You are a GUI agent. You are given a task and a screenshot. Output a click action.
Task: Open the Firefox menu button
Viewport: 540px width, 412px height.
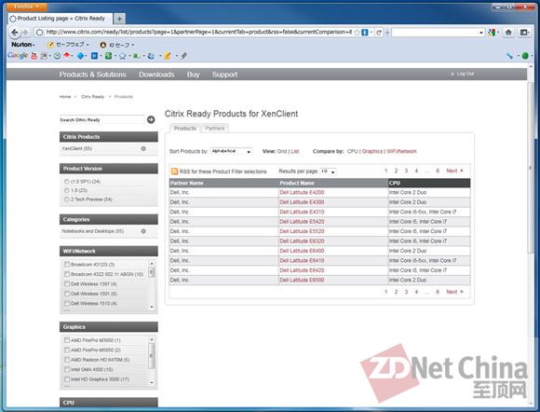point(27,7)
